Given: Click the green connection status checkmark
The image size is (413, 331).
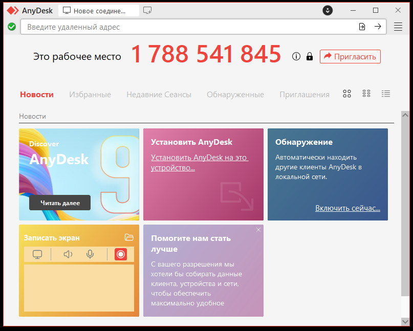Looking at the screenshot, I should tap(12, 27).
